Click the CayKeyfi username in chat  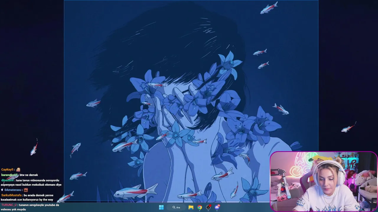(x=7, y=170)
